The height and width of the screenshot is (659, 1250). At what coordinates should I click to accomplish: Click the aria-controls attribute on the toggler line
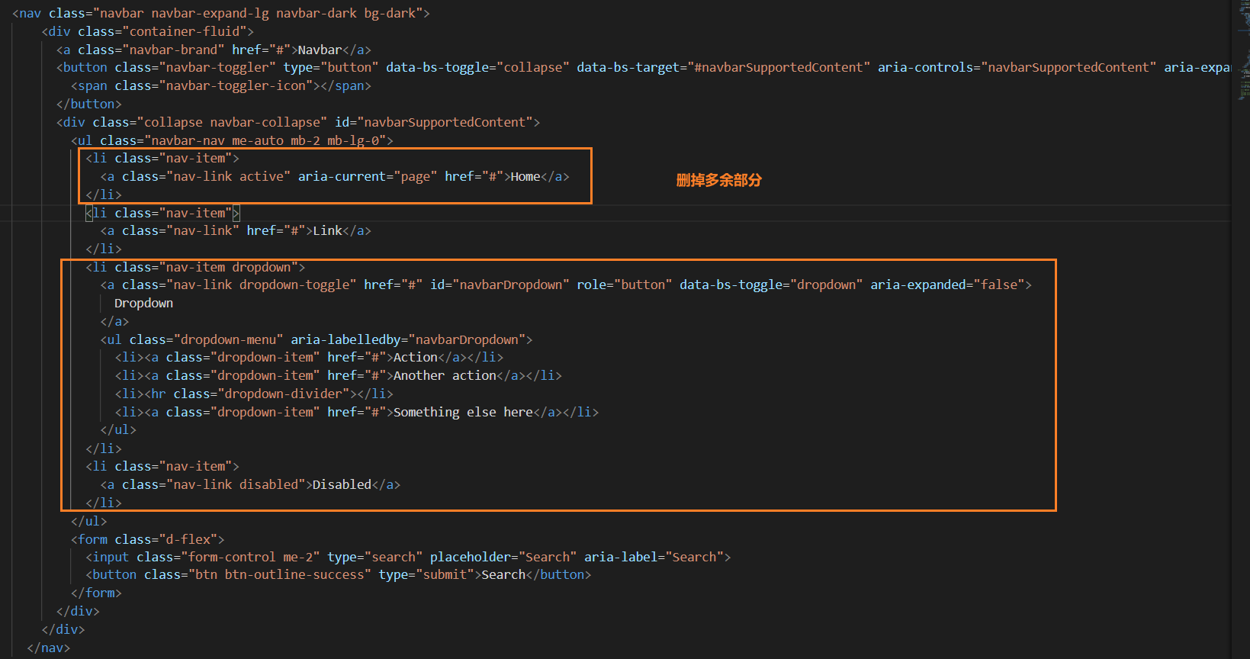[1017, 67]
